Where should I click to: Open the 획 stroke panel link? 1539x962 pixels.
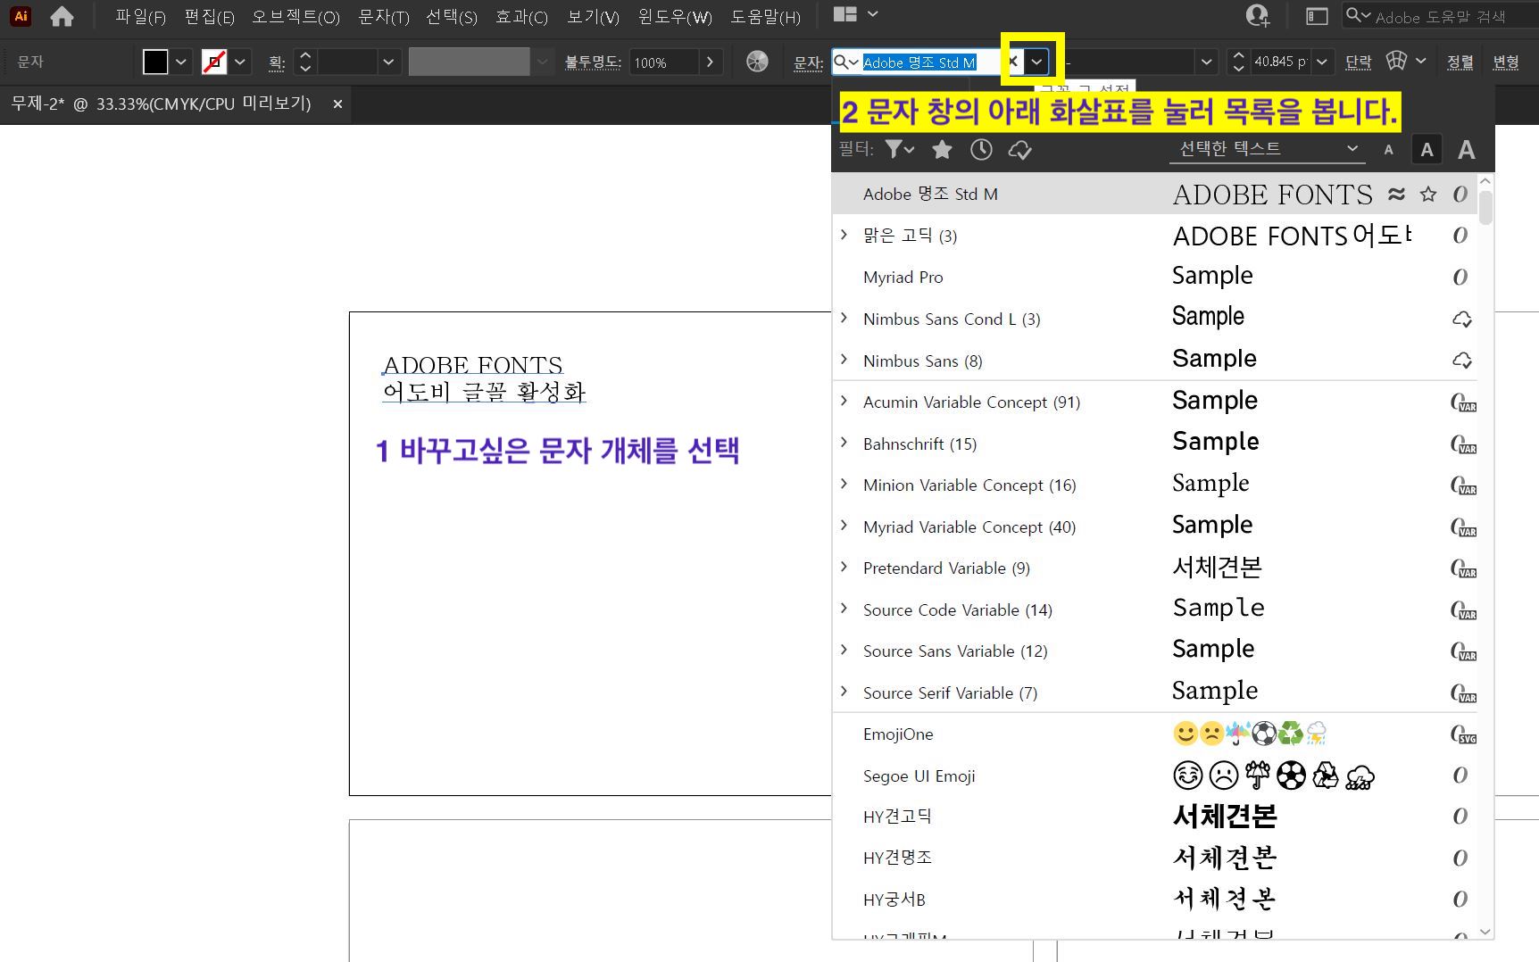coord(277,62)
